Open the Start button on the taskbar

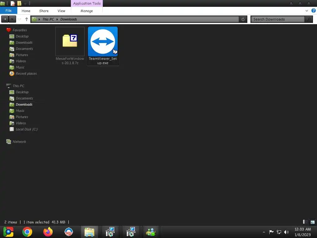click(x=8, y=232)
